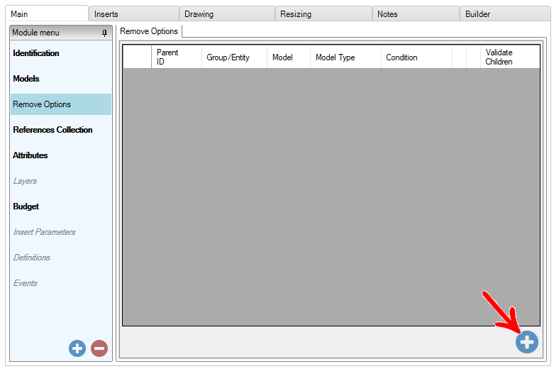Screen dimensions: 554x369
Task: Select Remove Options in the Module menu
Action: [61, 104]
